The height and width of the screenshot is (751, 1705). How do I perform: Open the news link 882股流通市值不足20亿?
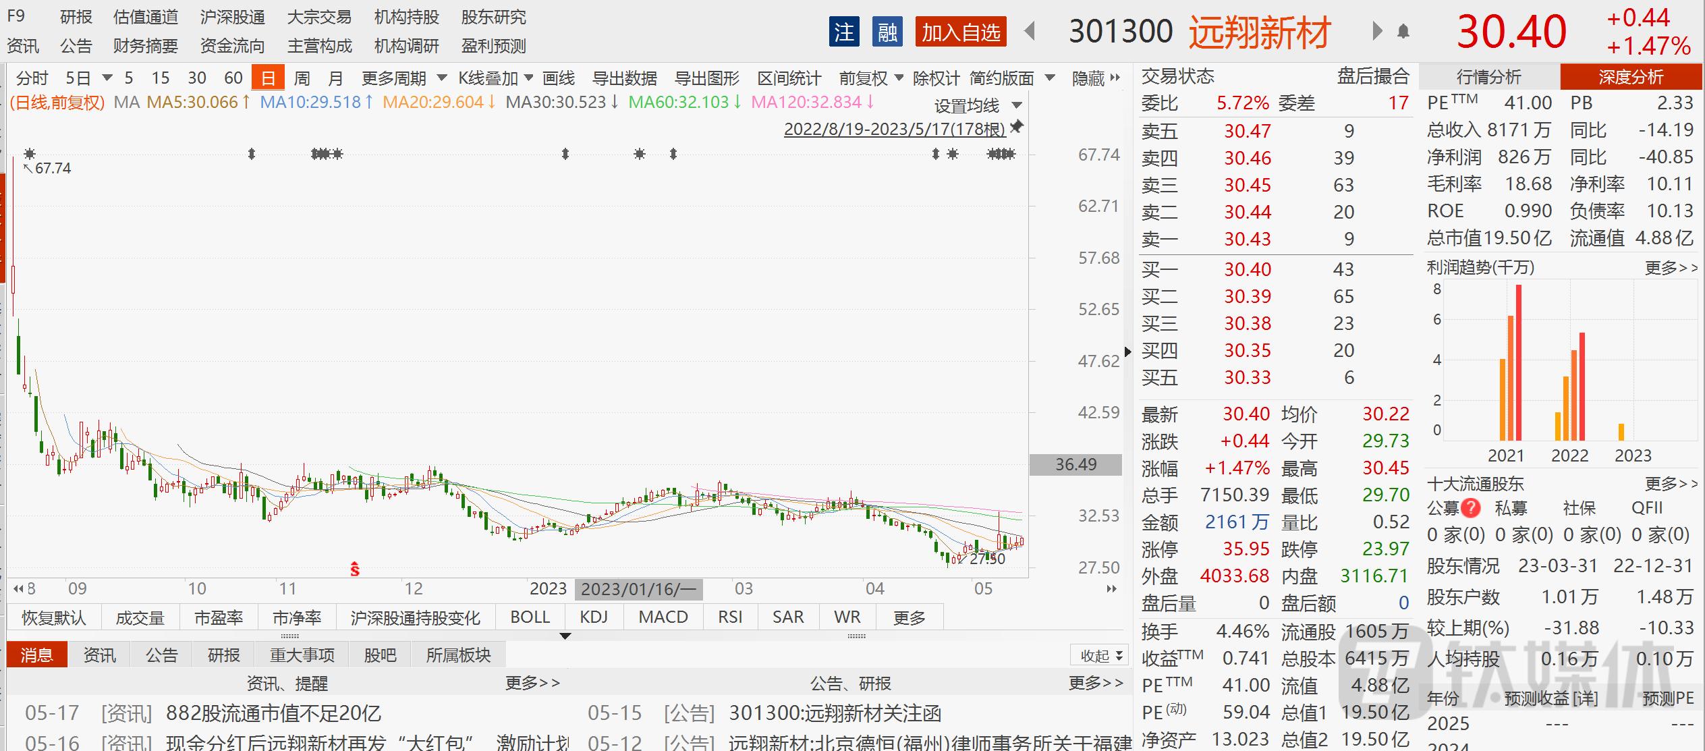273,713
